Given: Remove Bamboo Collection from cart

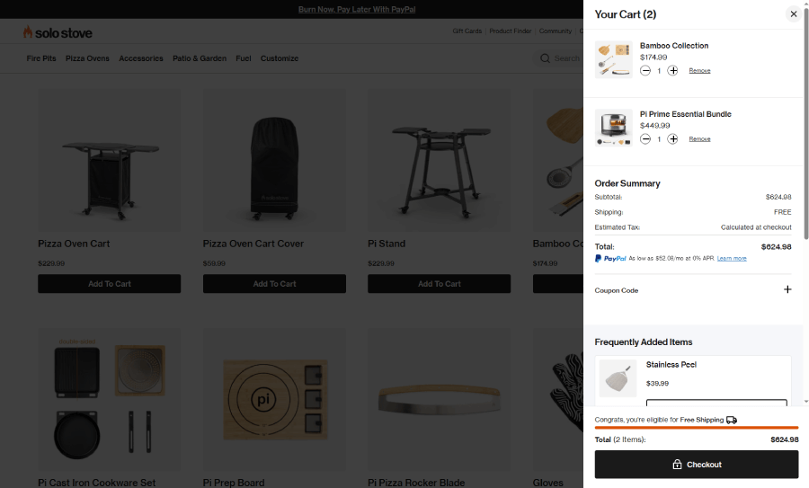Looking at the screenshot, I should tap(699, 71).
